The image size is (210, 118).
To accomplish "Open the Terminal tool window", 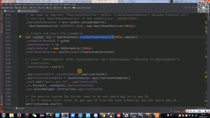I will [x=8, y=108].
